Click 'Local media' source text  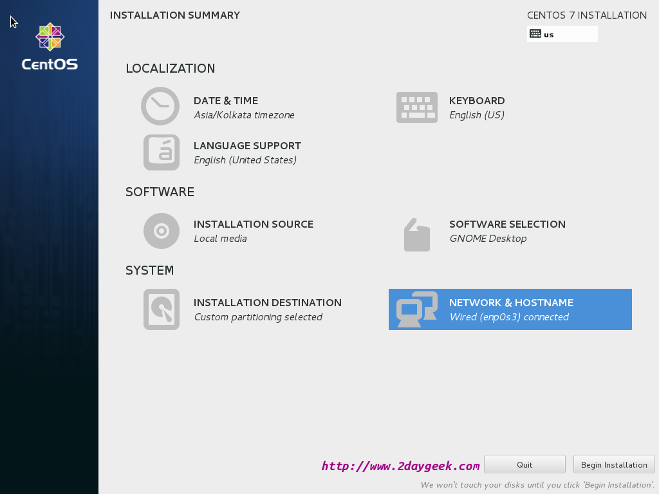pos(220,239)
